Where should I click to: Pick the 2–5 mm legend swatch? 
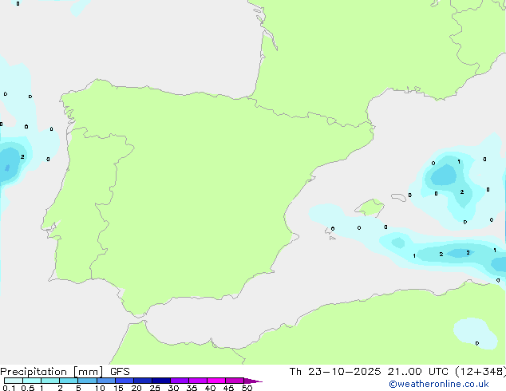pos(69,381)
